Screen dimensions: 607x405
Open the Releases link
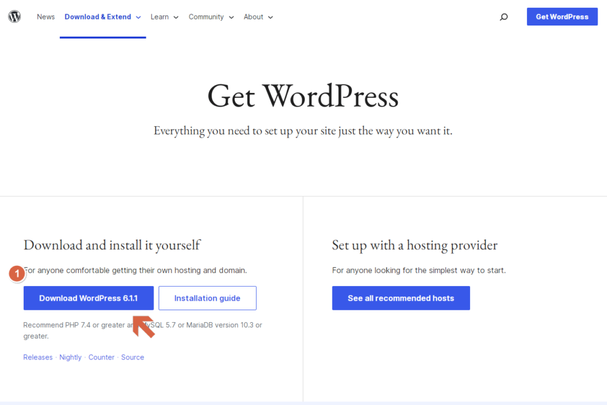[x=37, y=357]
